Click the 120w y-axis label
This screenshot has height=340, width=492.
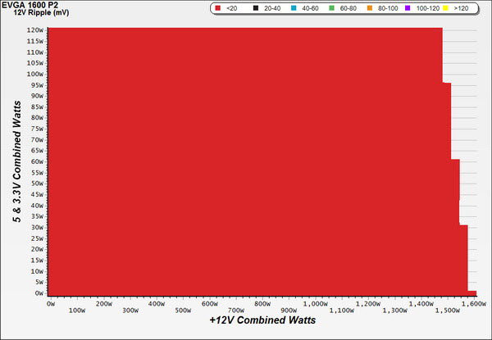(34, 30)
